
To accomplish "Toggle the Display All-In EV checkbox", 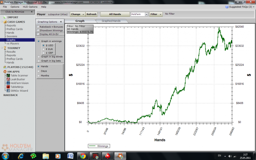I will pos(38,34).
